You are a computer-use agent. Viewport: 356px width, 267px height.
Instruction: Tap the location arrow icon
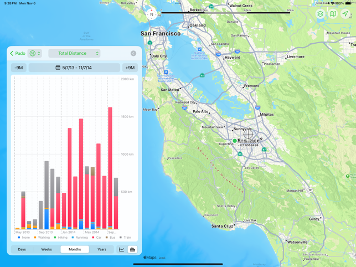[x=345, y=14]
